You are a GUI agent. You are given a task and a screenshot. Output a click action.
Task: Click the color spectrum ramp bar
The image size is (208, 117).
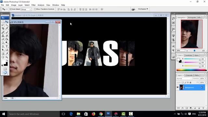tap(191, 70)
